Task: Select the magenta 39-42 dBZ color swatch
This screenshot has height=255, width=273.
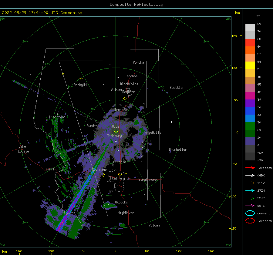Action: coord(250,96)
